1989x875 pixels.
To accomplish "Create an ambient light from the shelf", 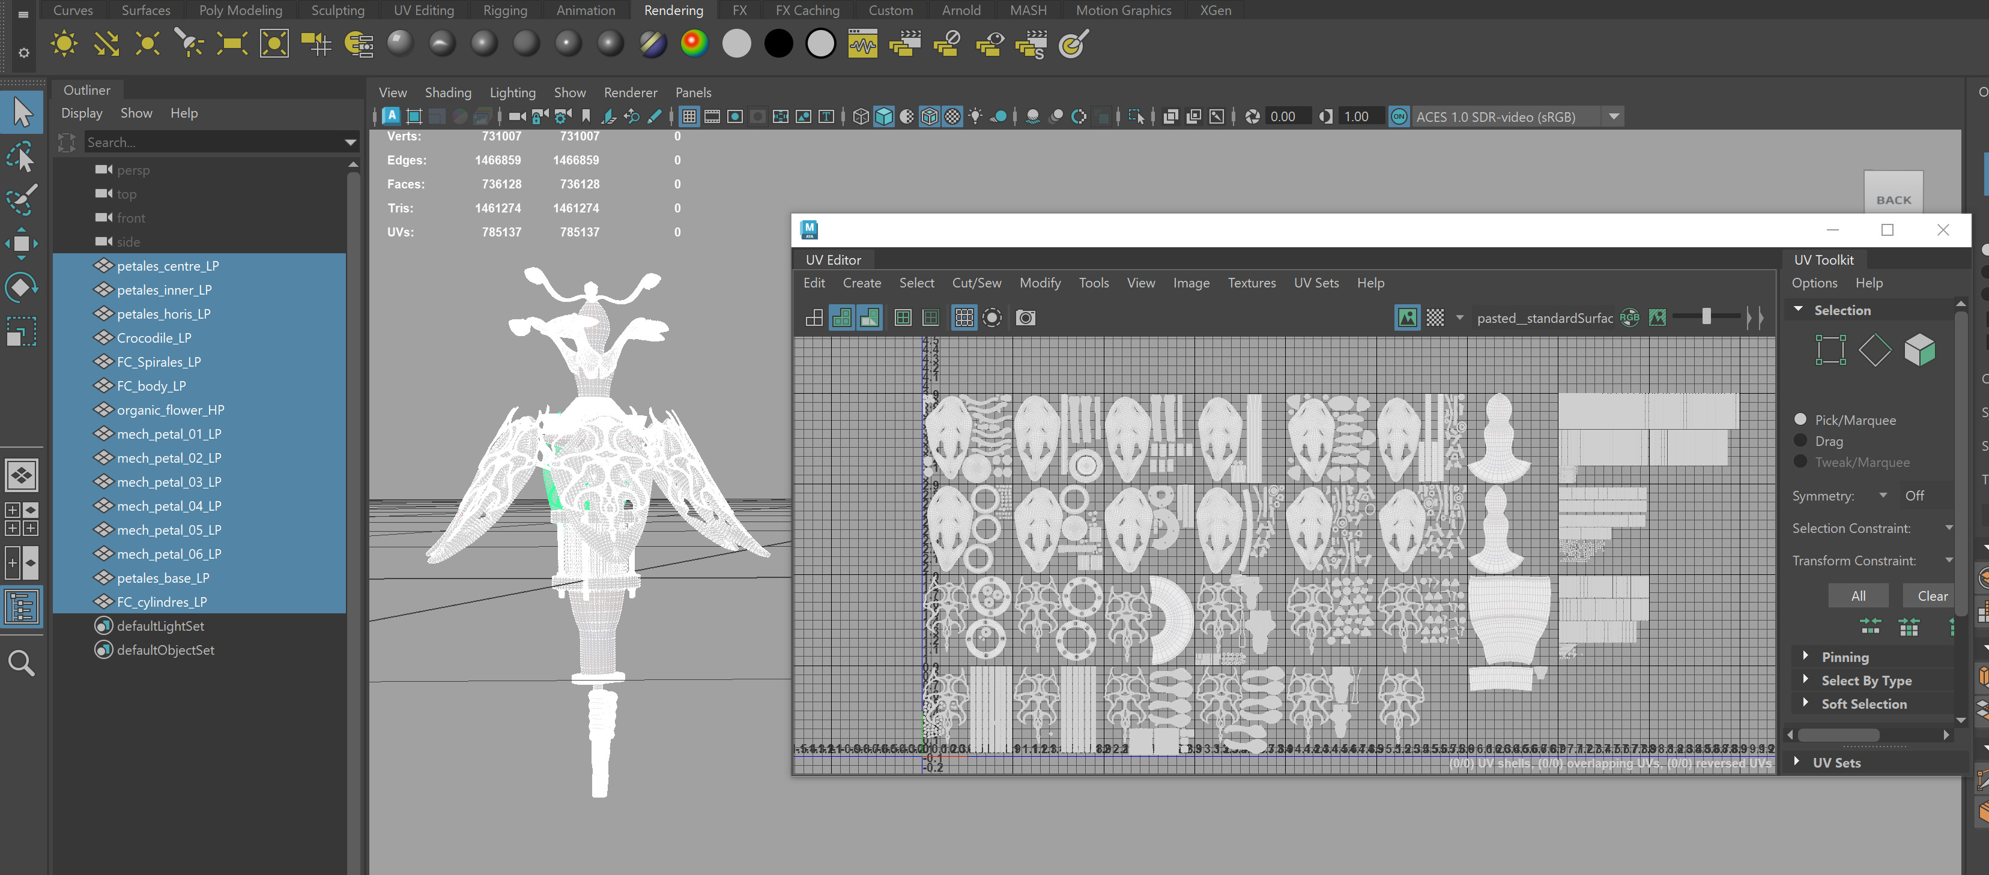I will click(x=64, y=44).
